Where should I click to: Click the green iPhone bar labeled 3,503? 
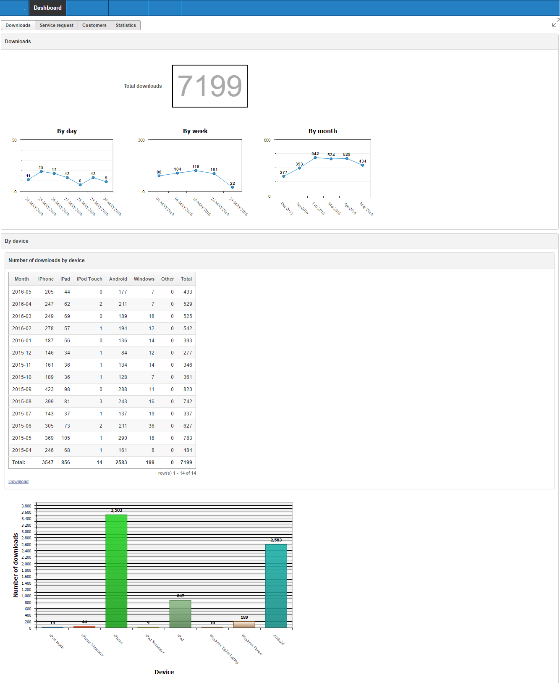[116, 571]
